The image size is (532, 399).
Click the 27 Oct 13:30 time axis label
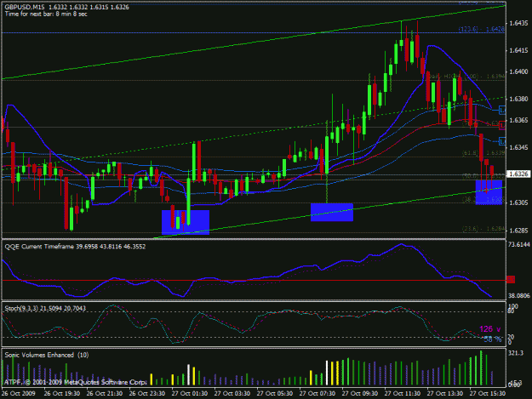pyautogui.click(x=445, y=394)
